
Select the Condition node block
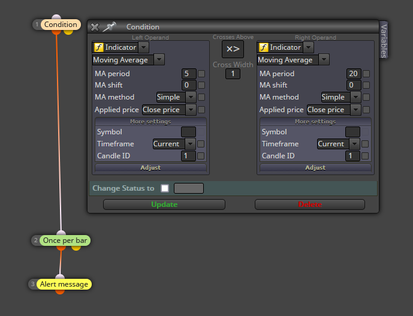click(61, 25)
